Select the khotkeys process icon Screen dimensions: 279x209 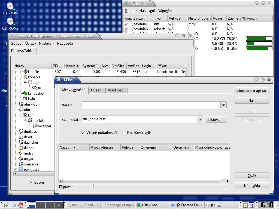coord(21,131)
